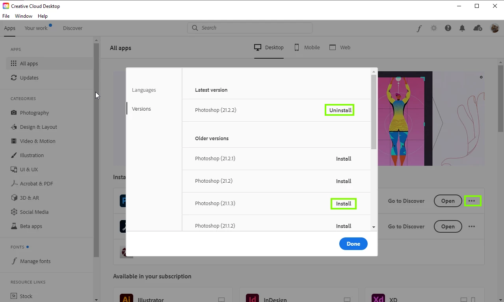
Task: Click the InDesign app icon
Action: (x=252, y=298)
